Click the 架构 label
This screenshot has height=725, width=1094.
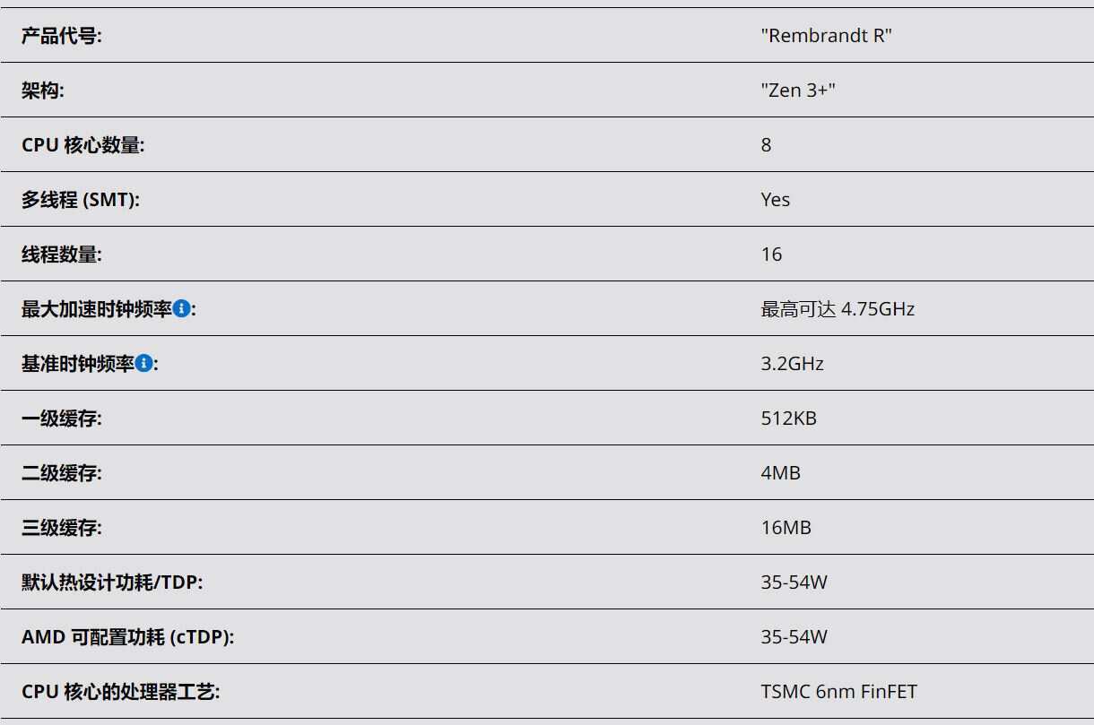(x=43, y=91)
